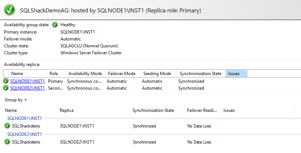This screenshot has width=301, height=153.
Task: Click the Replica column header in database grid
Action: click(67, 110)
